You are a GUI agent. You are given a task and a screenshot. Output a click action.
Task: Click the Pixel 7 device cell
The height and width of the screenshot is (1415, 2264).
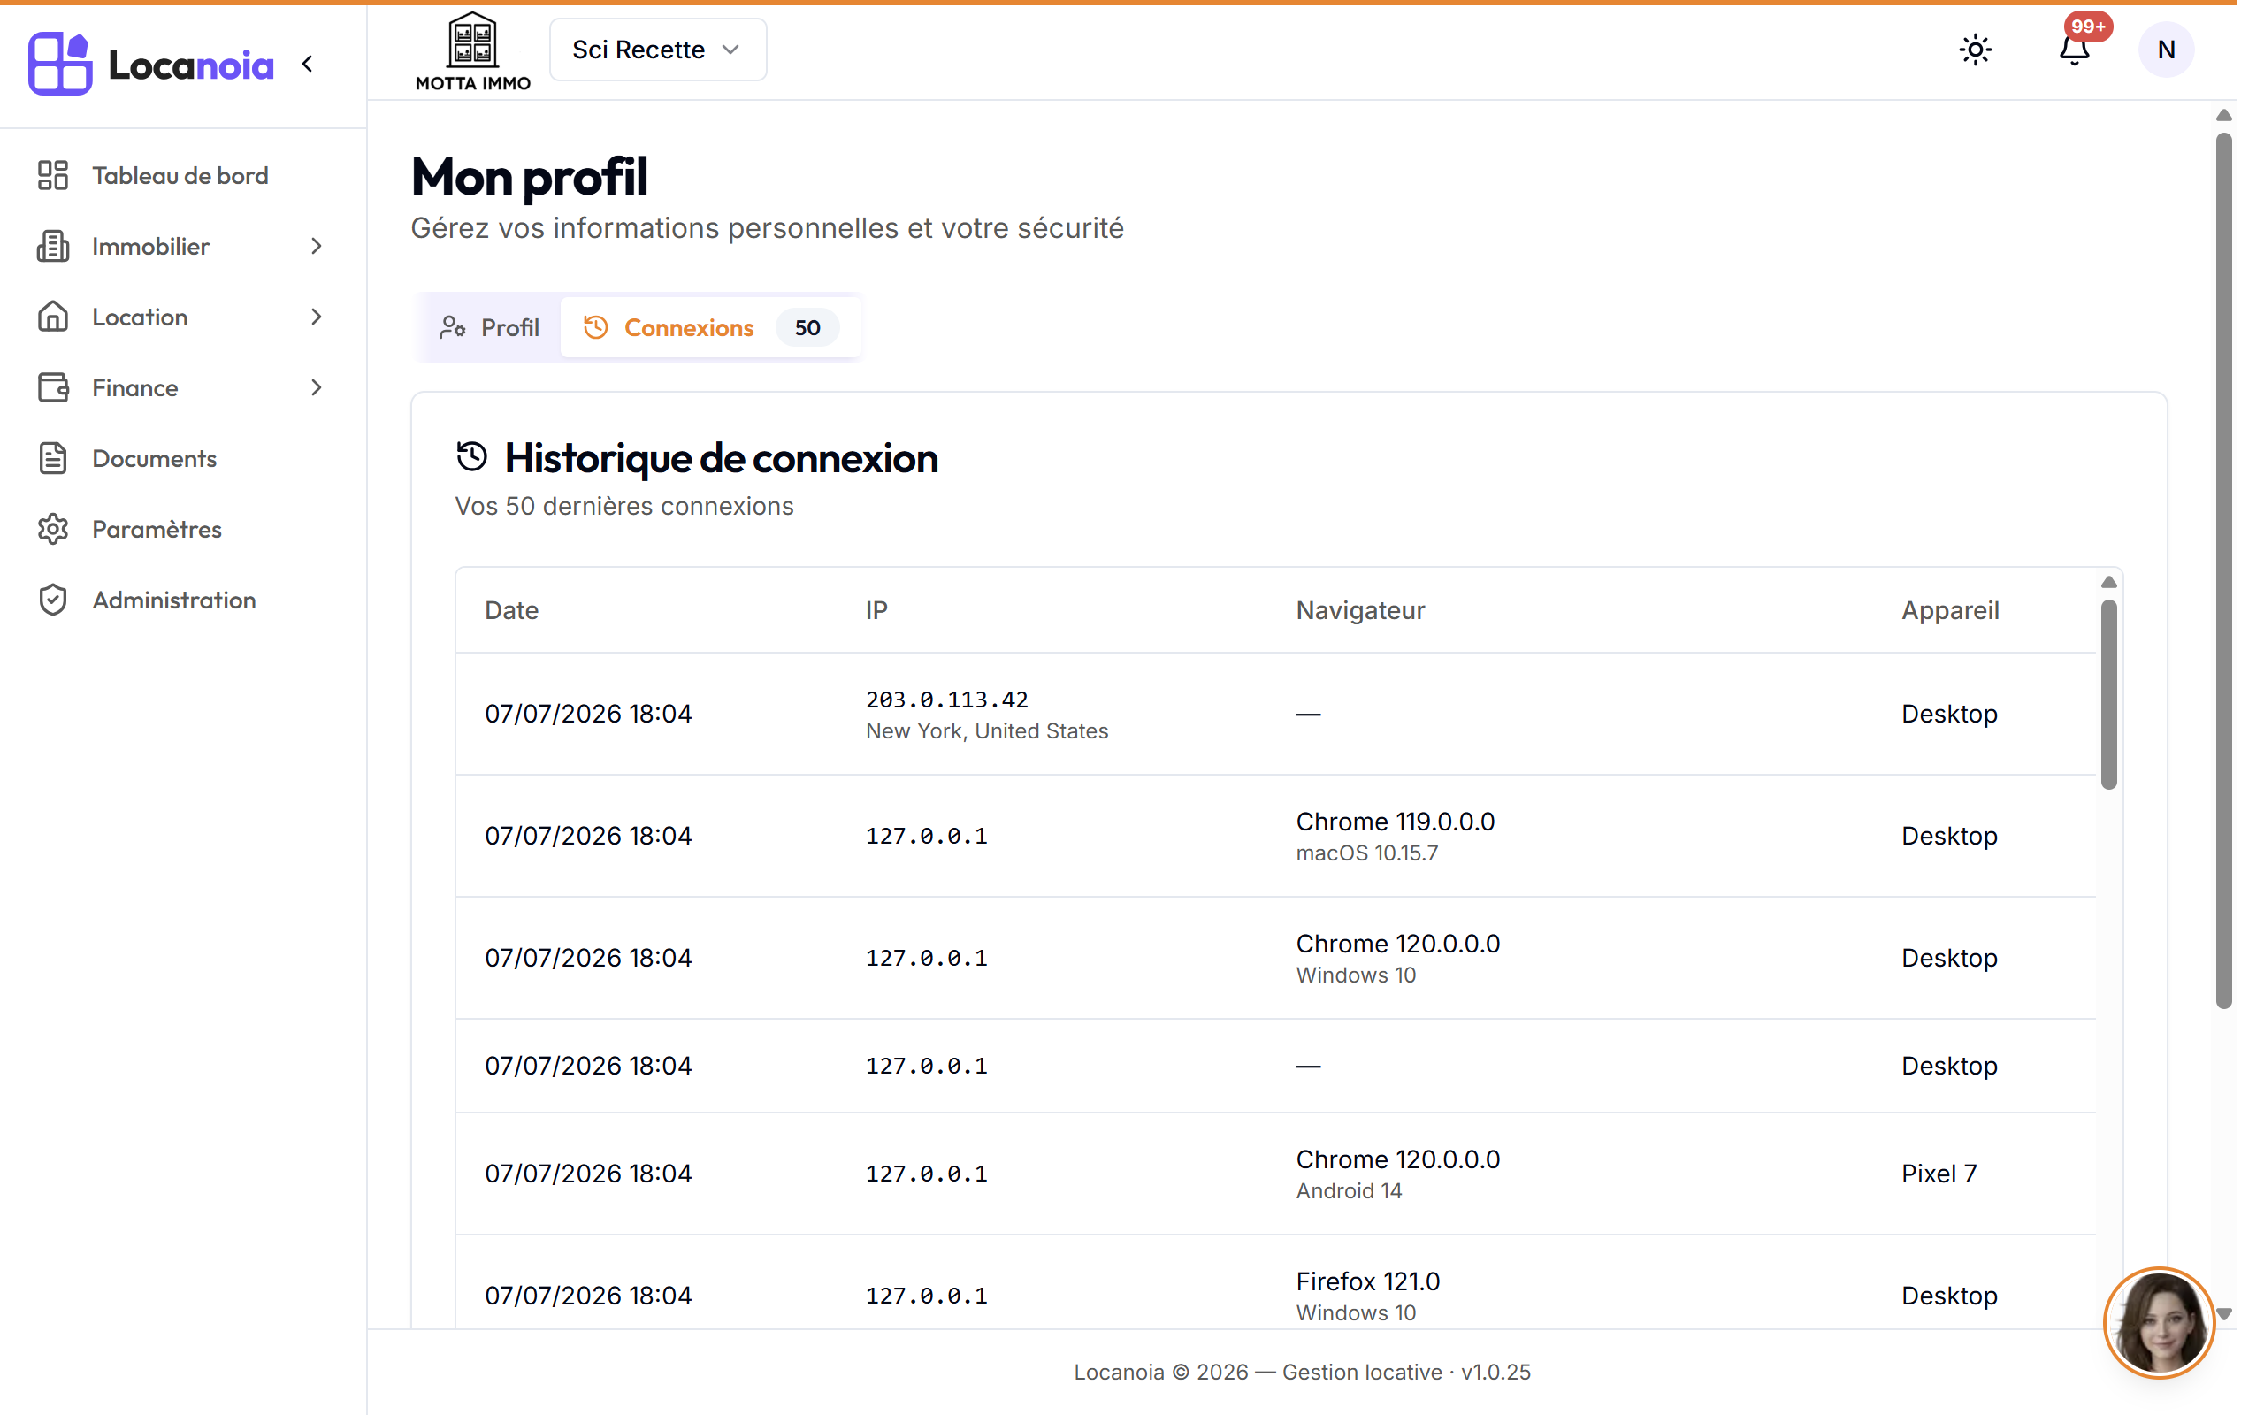click(1939, 1174)
